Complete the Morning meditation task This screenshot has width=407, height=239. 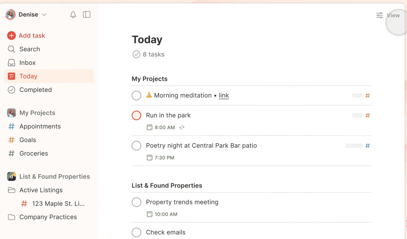point(136,95)
